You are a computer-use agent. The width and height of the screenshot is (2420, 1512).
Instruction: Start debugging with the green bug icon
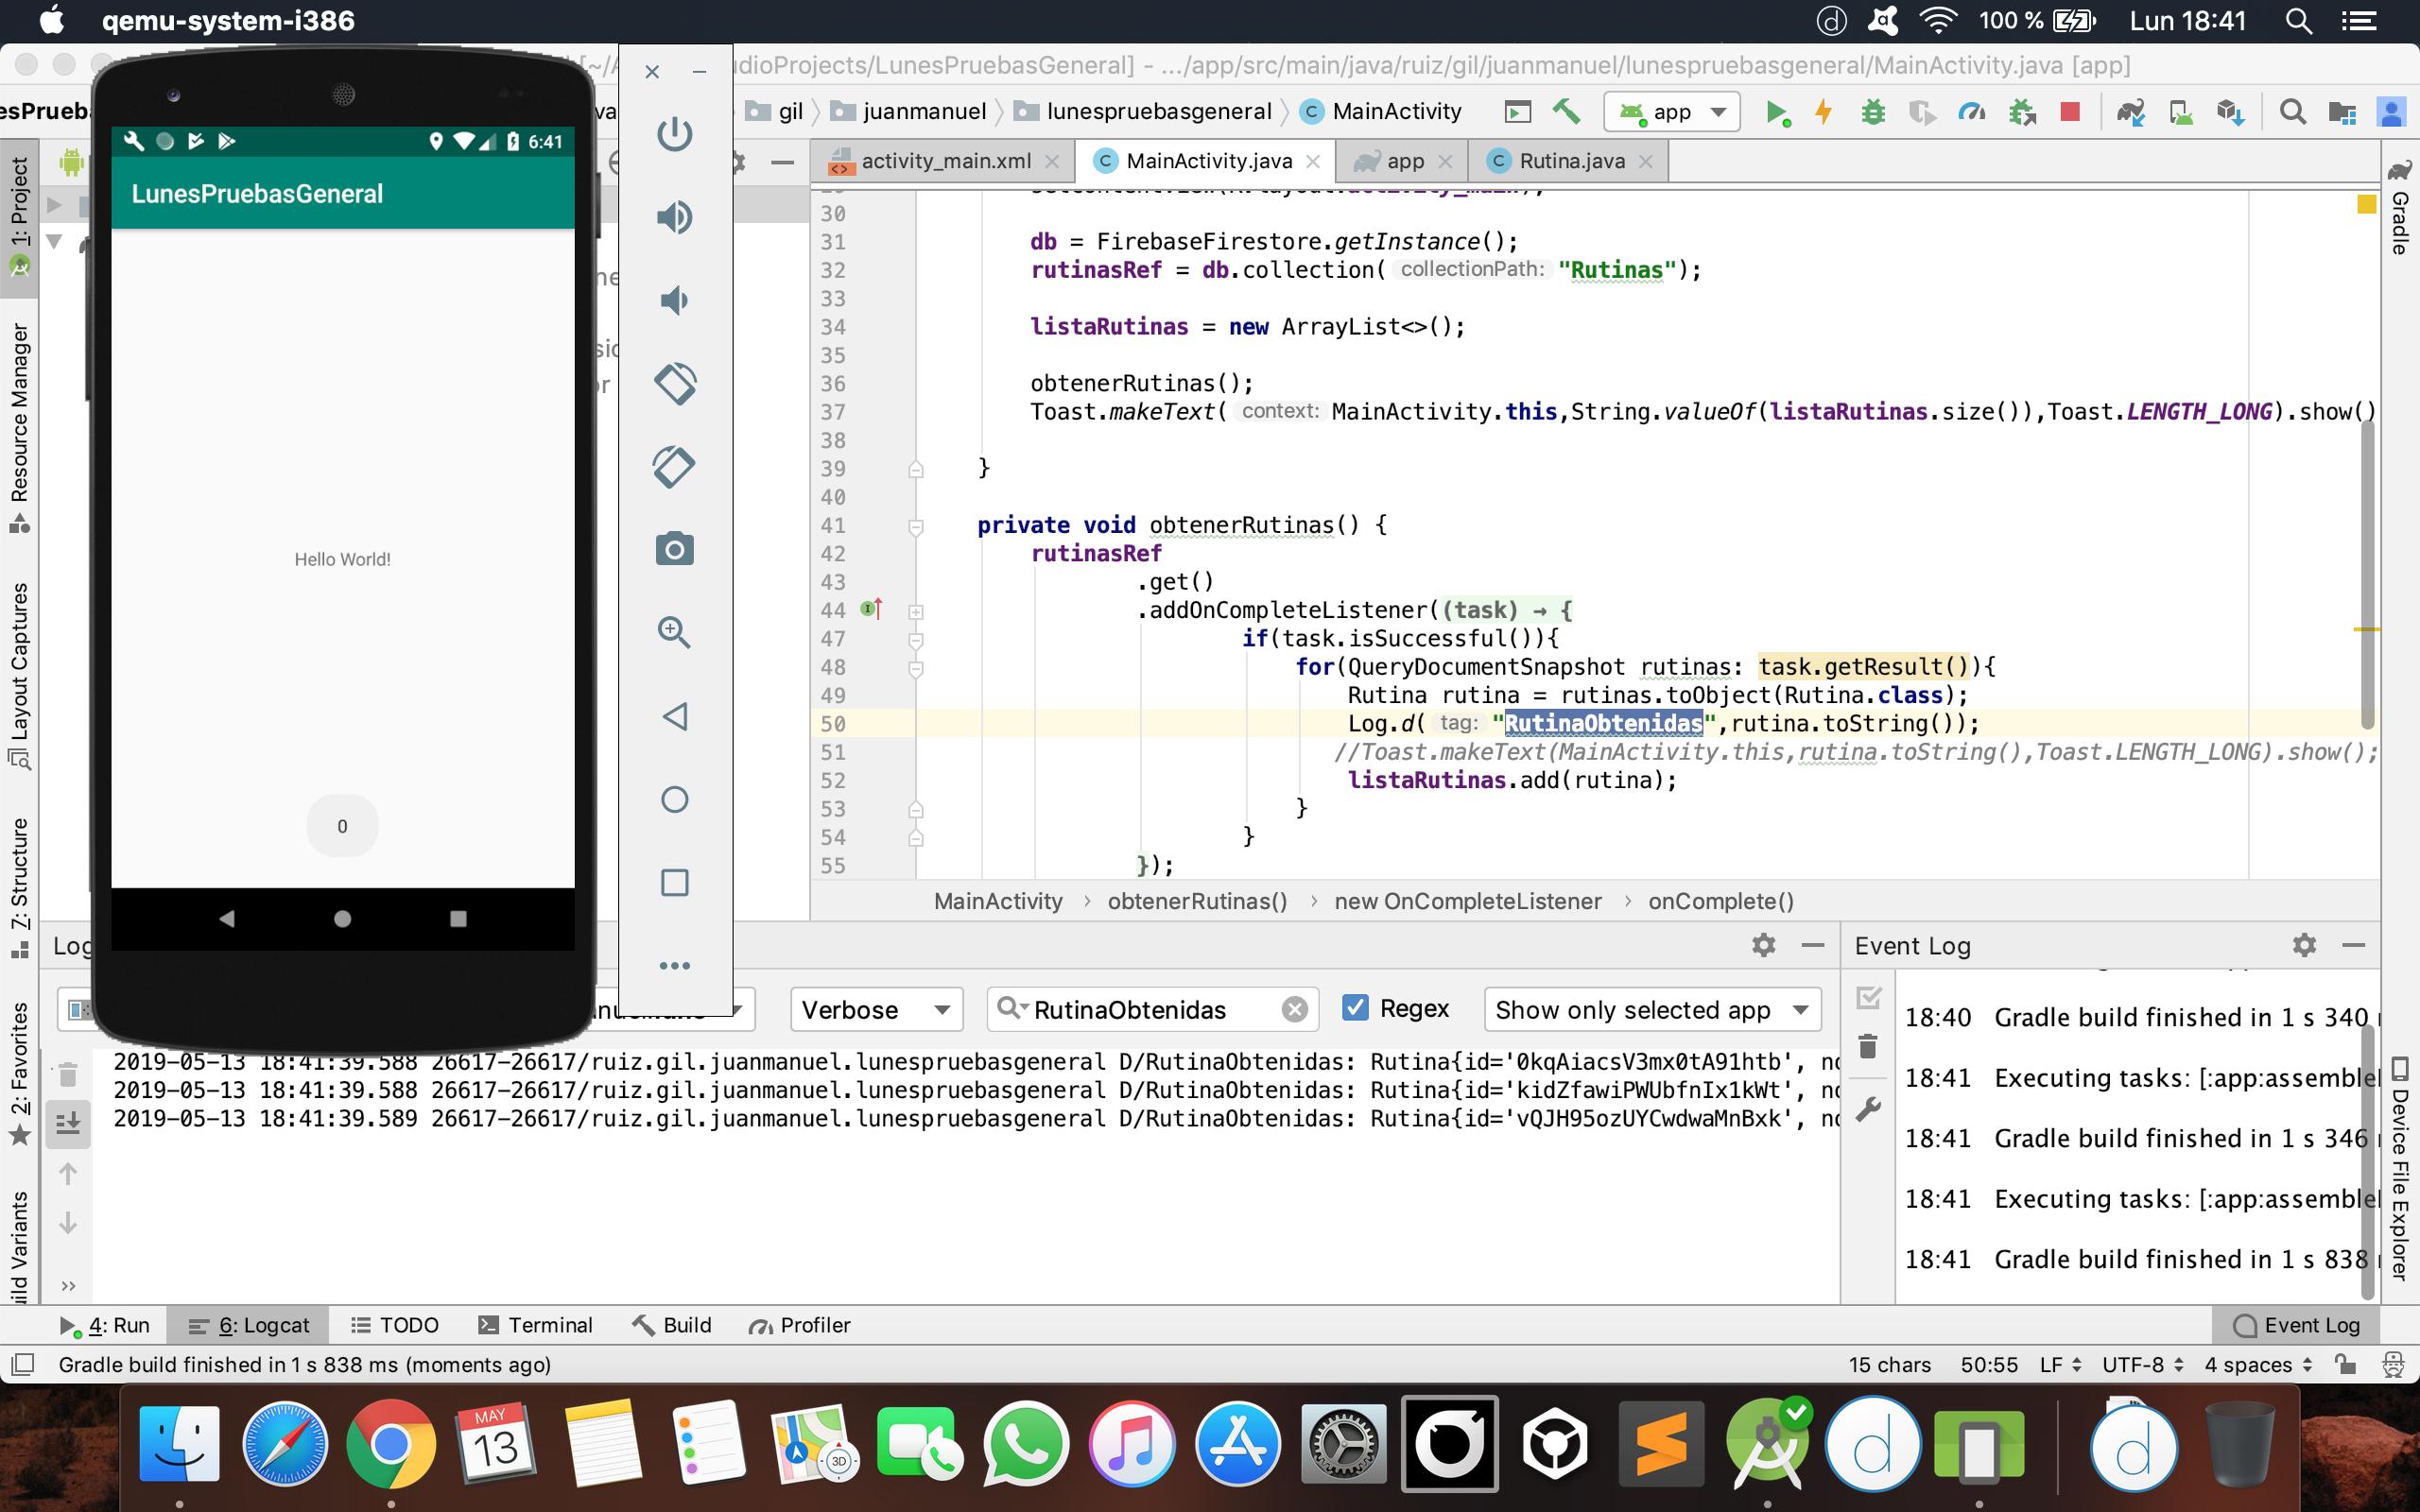[x=1873, y=112]
